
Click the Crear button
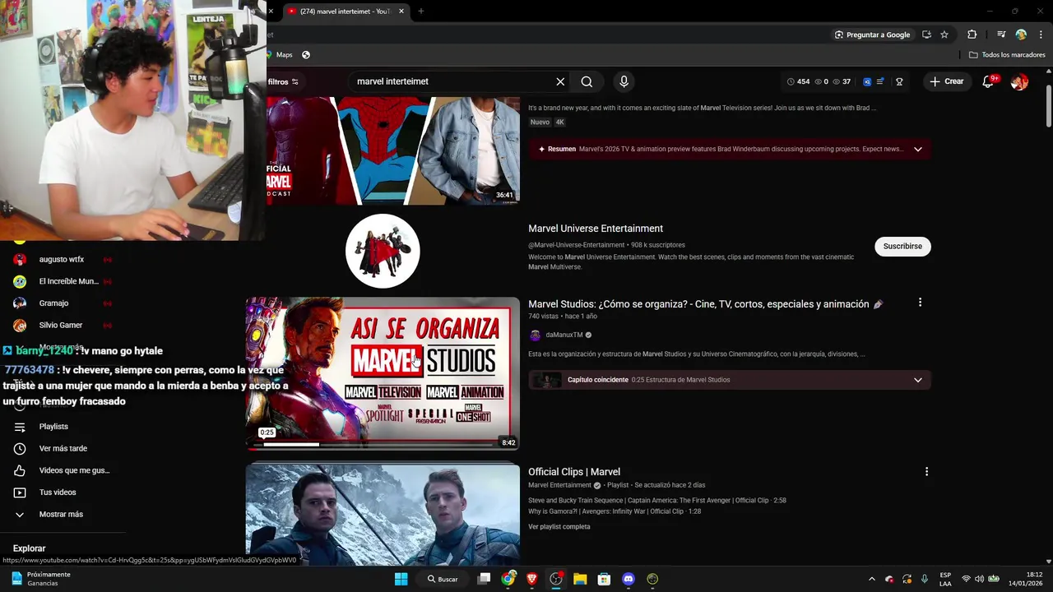point(947,81)
